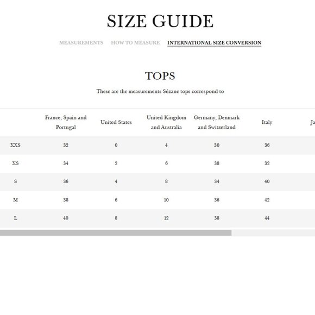This screenshot has width=315, height=315.
Task: Click United States value 8 in L row
Action: point(116,218)
